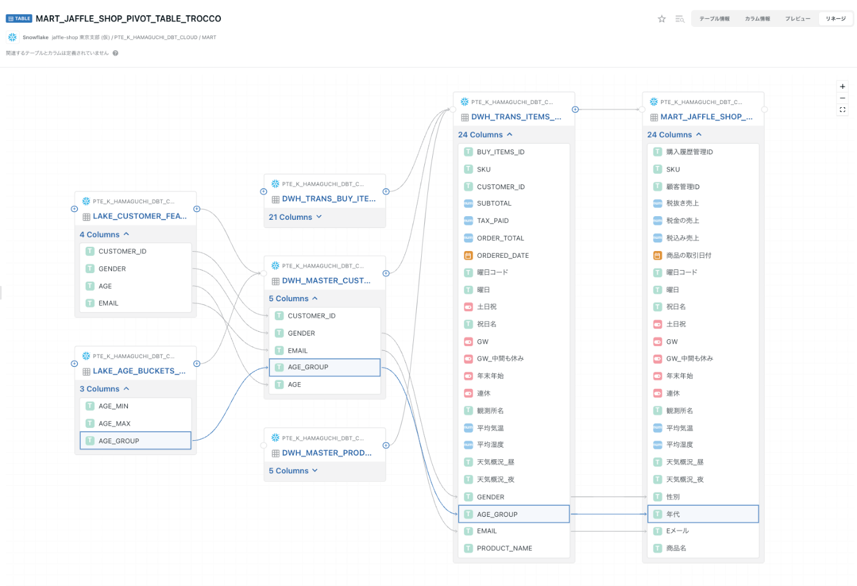857x586 pixels.
Task: Click the Snowflake icon in breadcrumb
Action: coord(12,37)
